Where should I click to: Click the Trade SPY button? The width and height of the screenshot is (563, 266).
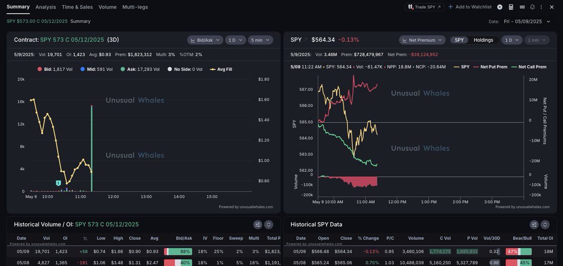pyautogui.click(x=425, y=7)
